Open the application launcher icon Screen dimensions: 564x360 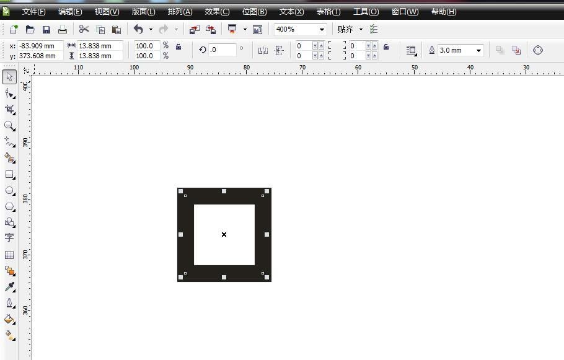pyautogui.click(x=232, y=29)
